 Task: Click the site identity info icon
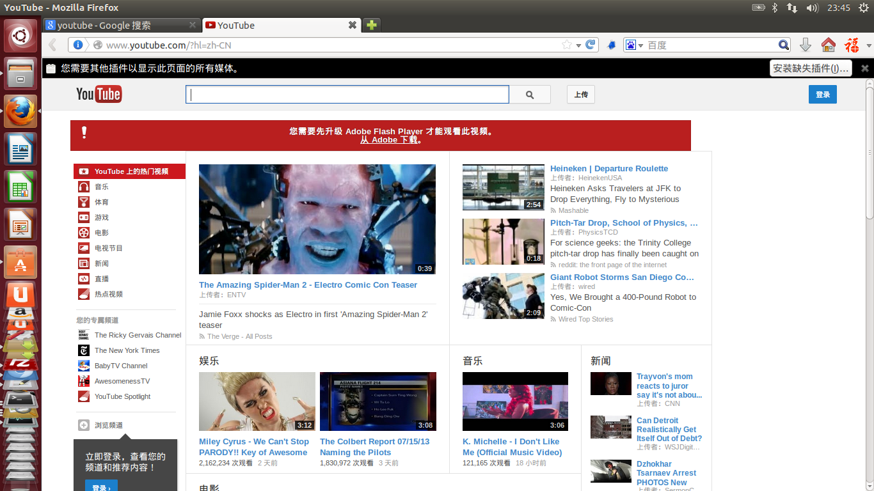click(78, 45)
